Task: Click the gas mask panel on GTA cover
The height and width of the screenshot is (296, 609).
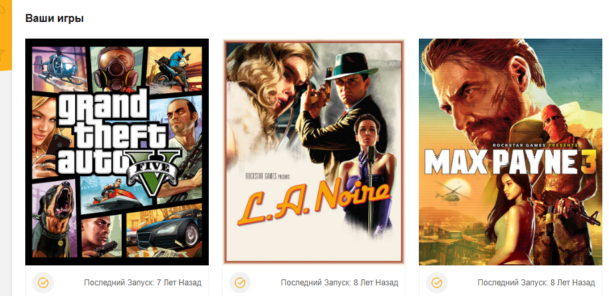Action: pos(116,68)
